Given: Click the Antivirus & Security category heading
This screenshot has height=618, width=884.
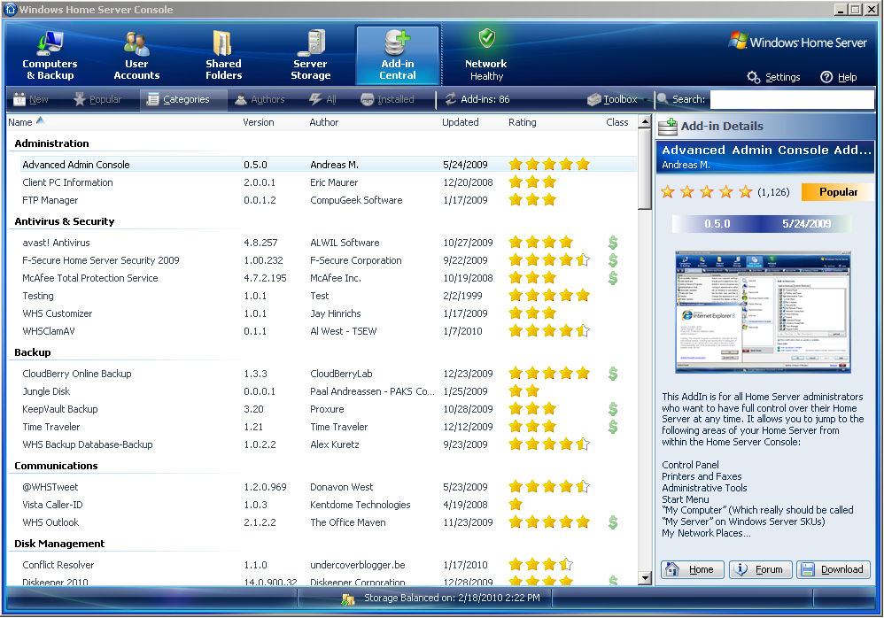Looking at the screenshot, I should click(x=65, y=221).
